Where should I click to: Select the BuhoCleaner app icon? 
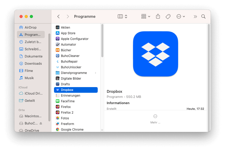click(x=58, y=56)
